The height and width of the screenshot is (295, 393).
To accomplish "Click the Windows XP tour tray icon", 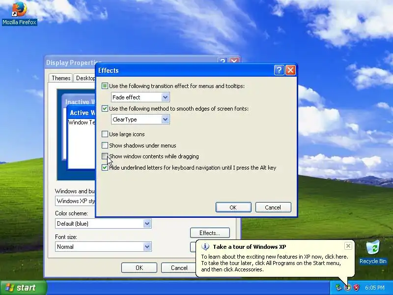I will (347, 288).
